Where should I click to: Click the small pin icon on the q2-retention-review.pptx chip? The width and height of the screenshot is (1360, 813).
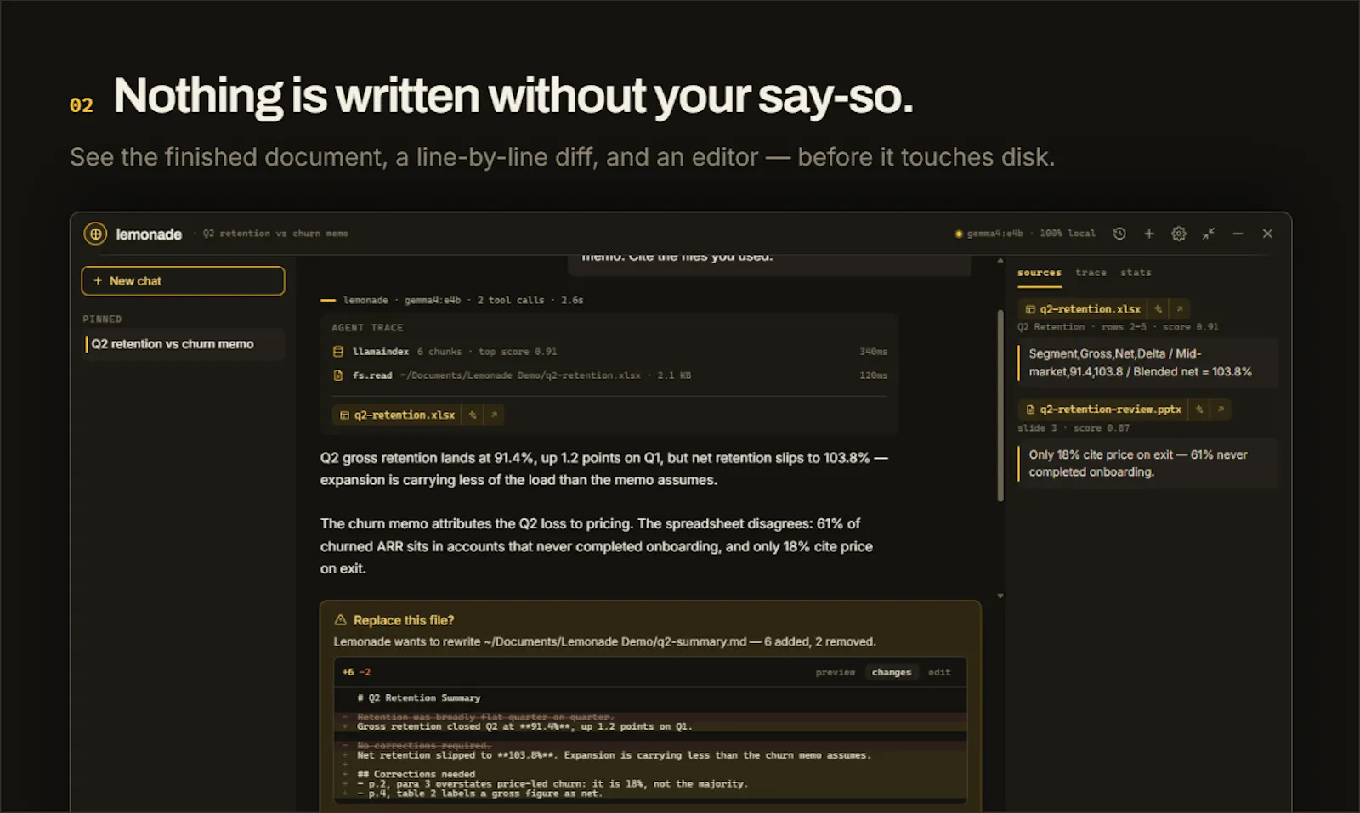tap(1199, 409)
